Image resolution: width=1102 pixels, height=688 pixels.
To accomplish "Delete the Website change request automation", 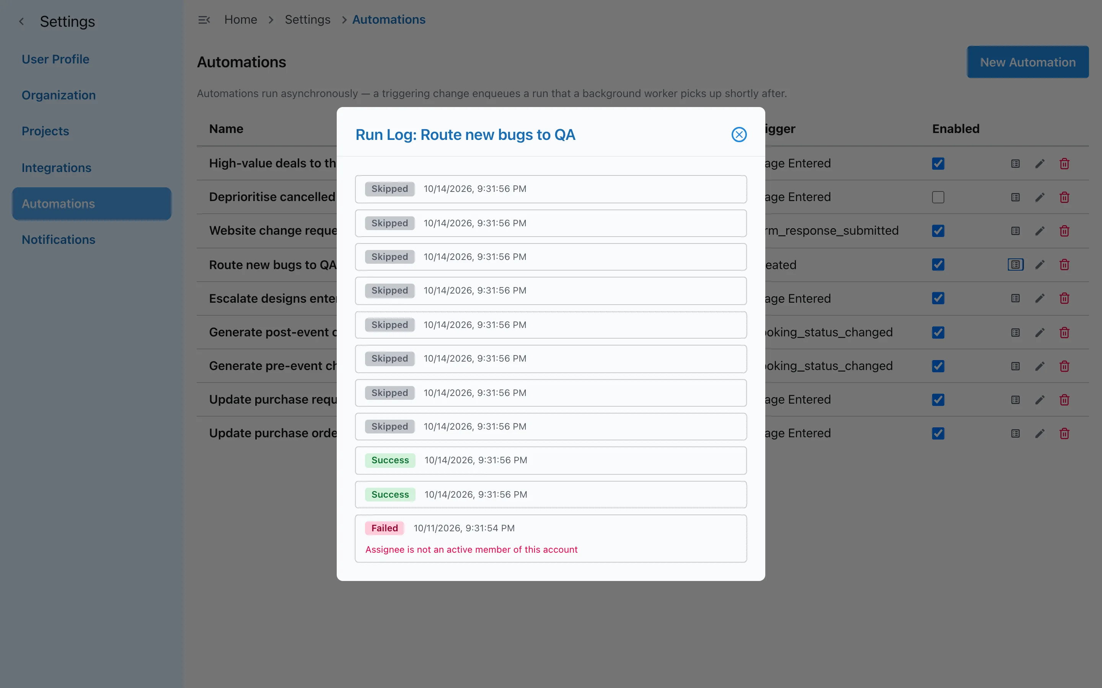I will coord(1064,231).
